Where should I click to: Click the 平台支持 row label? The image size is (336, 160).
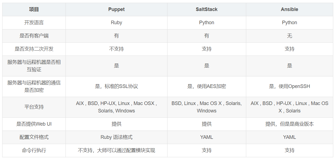pyautogui.click(x=34, y=107)
